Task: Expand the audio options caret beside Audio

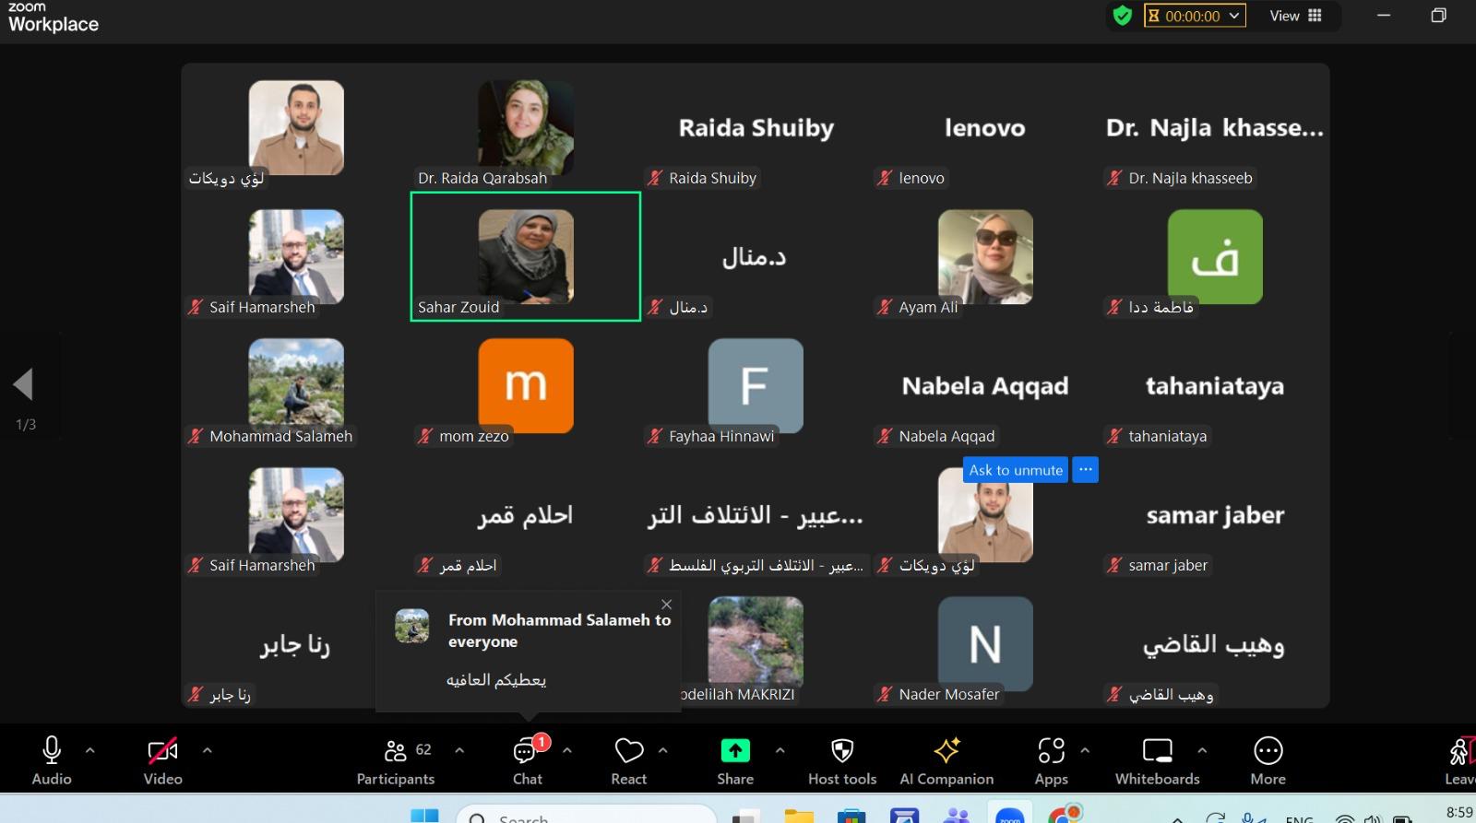Action: tap(89, 750)
